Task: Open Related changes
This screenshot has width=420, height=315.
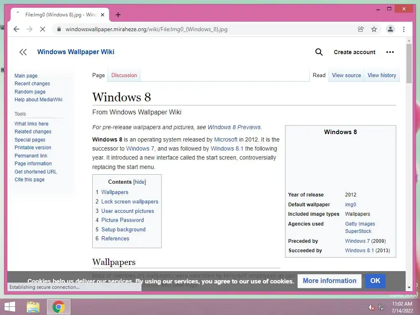Action: click(33, 132)
